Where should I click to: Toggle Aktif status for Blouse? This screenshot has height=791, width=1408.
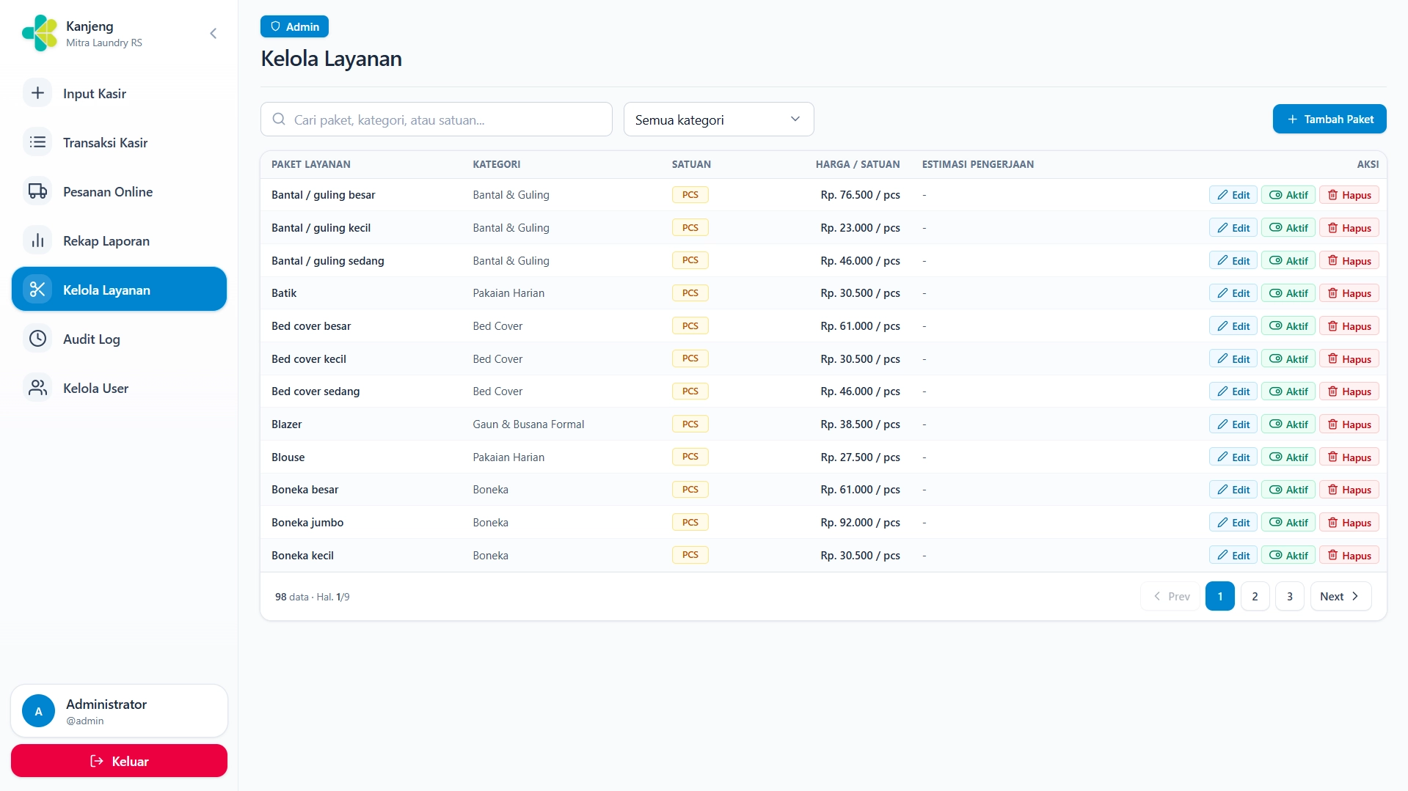pos(1288,457)
